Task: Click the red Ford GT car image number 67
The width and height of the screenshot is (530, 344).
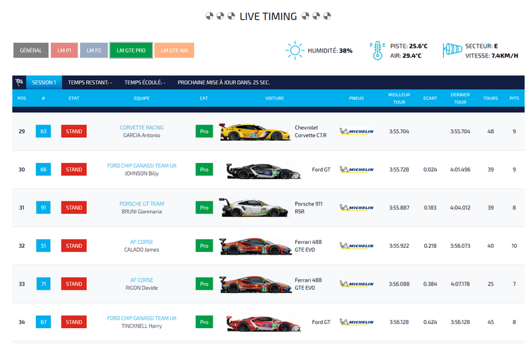Action: (263, 323)
